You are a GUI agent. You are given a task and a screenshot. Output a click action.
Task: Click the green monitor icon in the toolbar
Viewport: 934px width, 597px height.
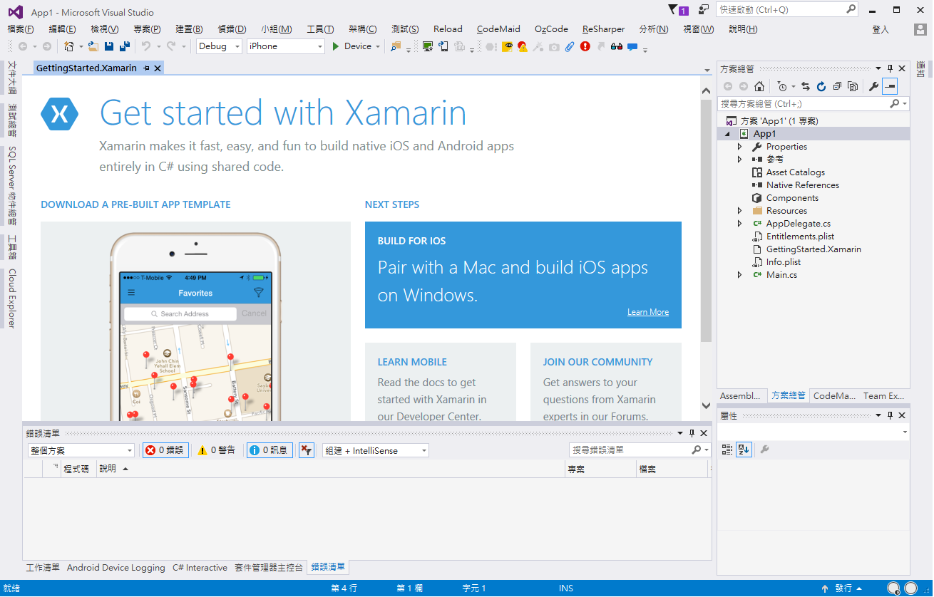pyautogui.click(x=428, y=46)
